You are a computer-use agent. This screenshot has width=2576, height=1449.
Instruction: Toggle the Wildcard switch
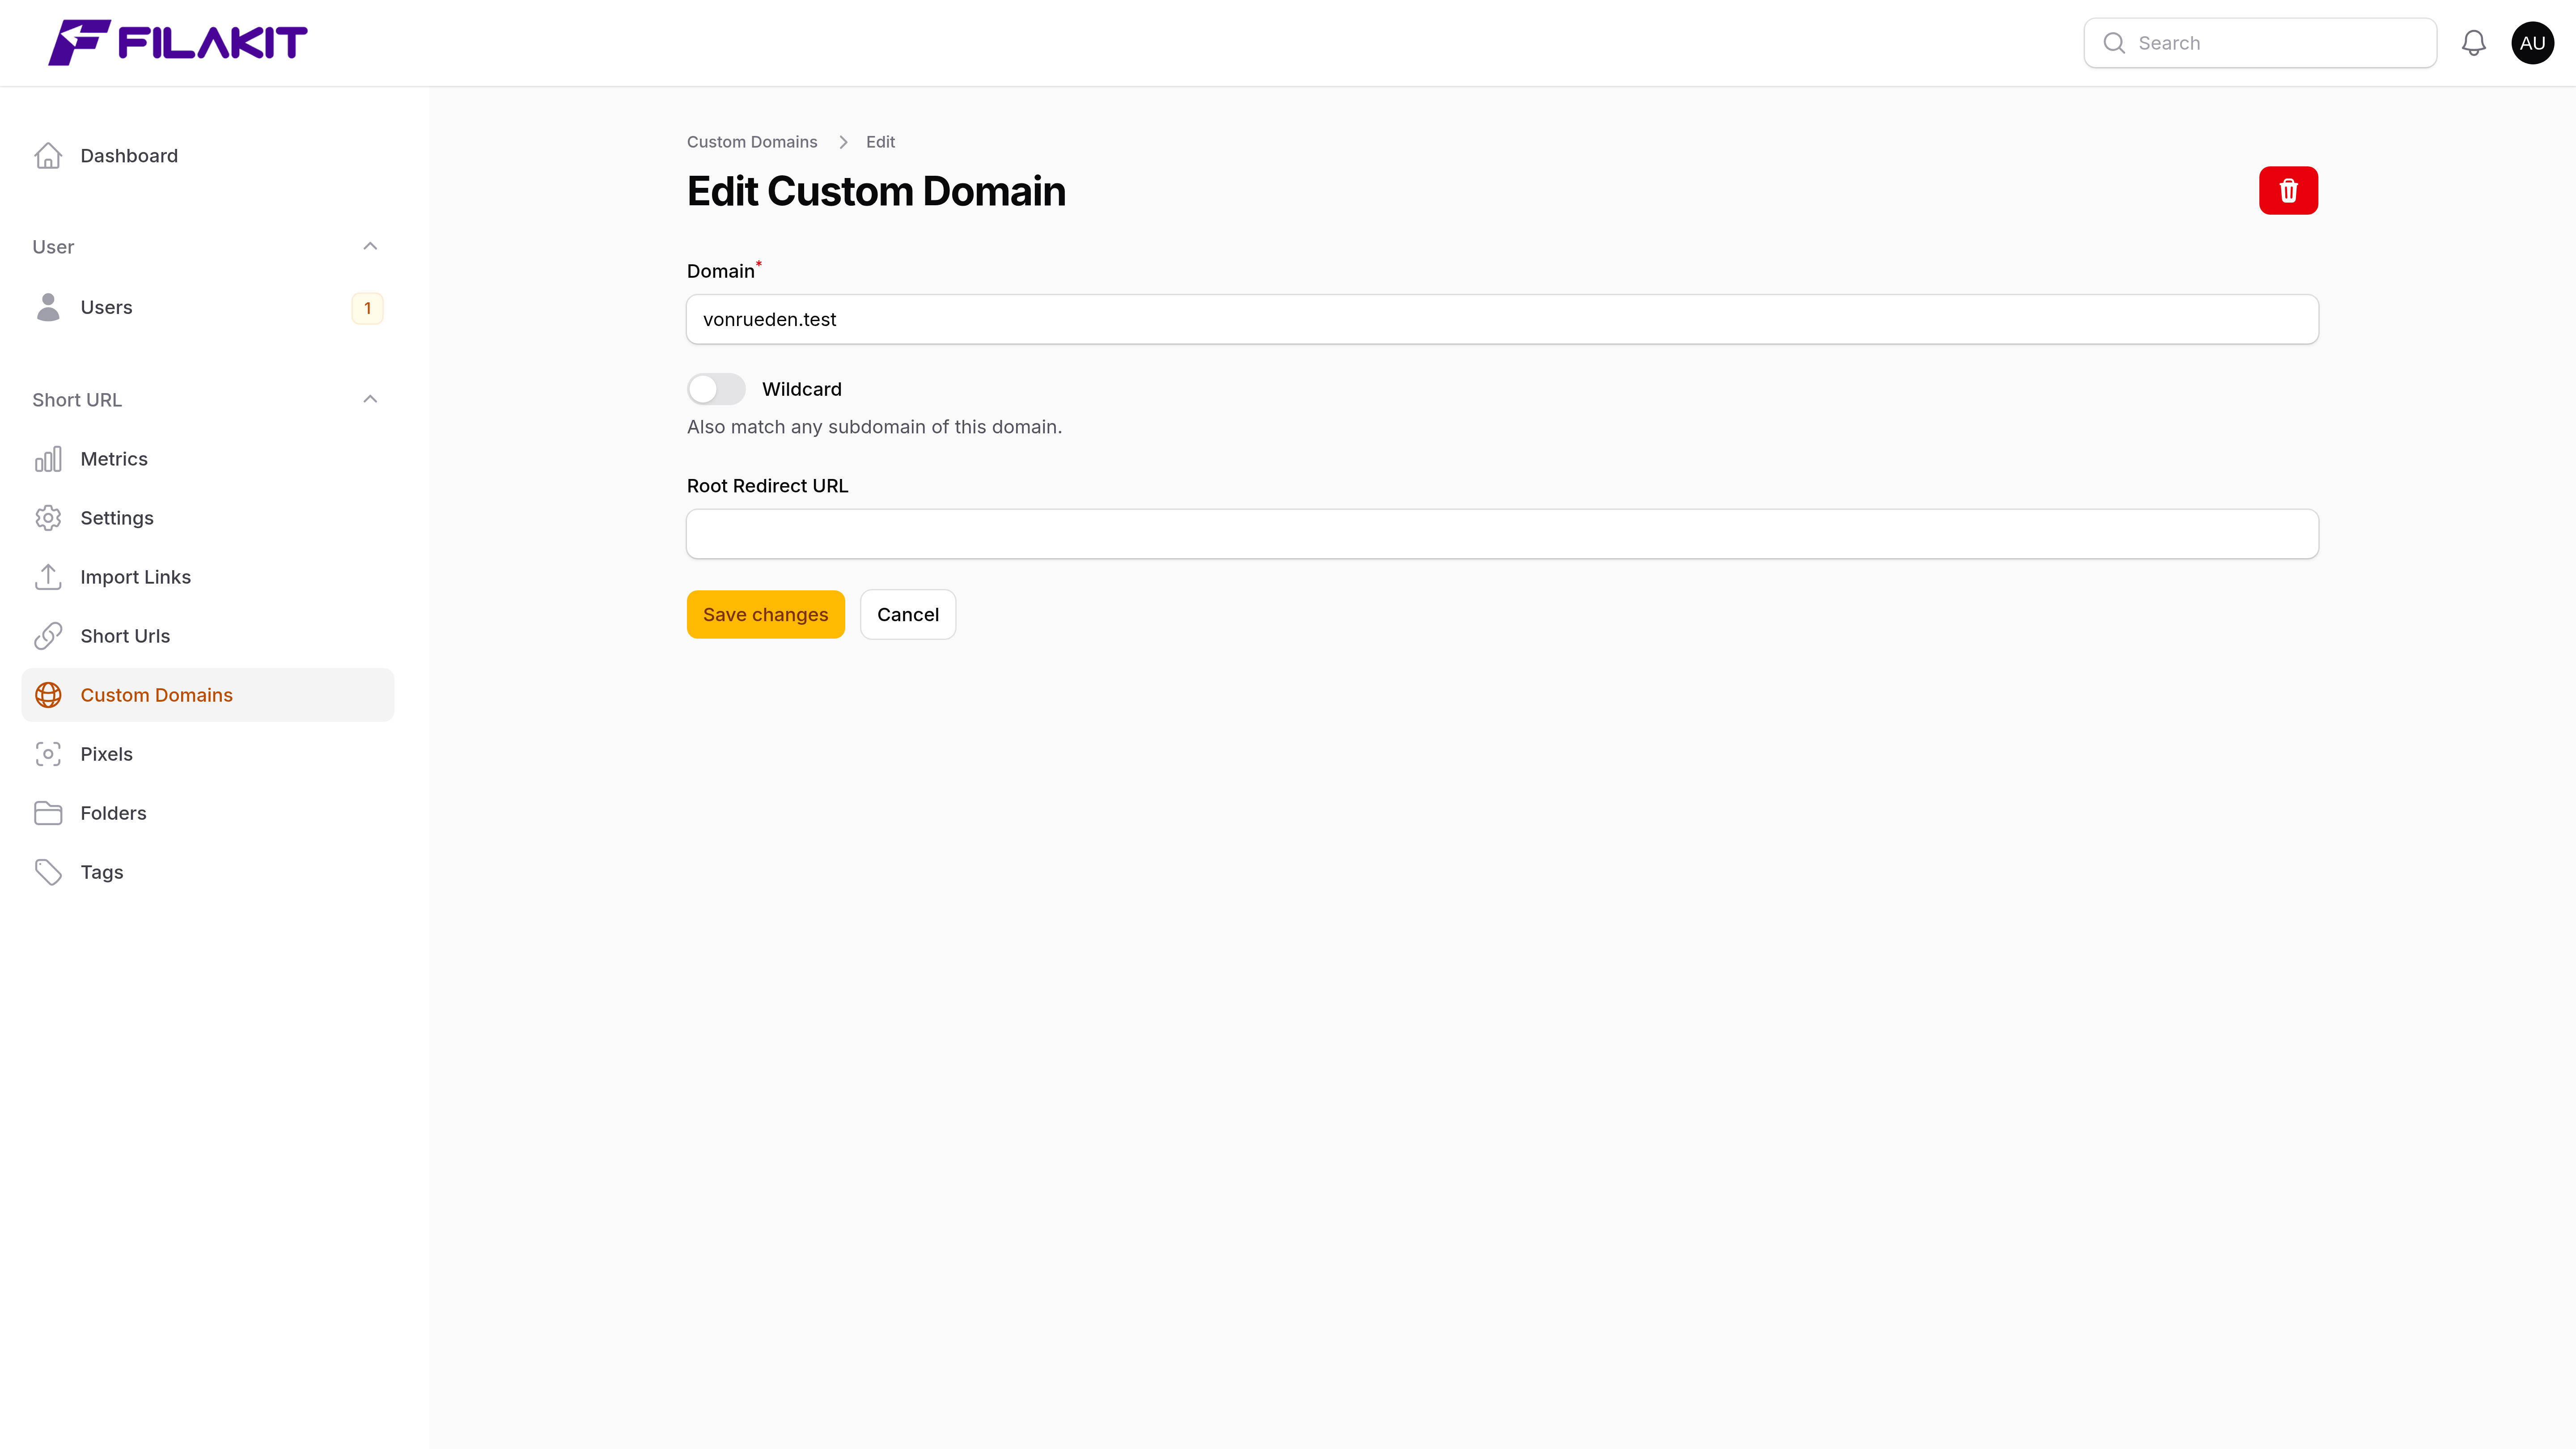716,389
